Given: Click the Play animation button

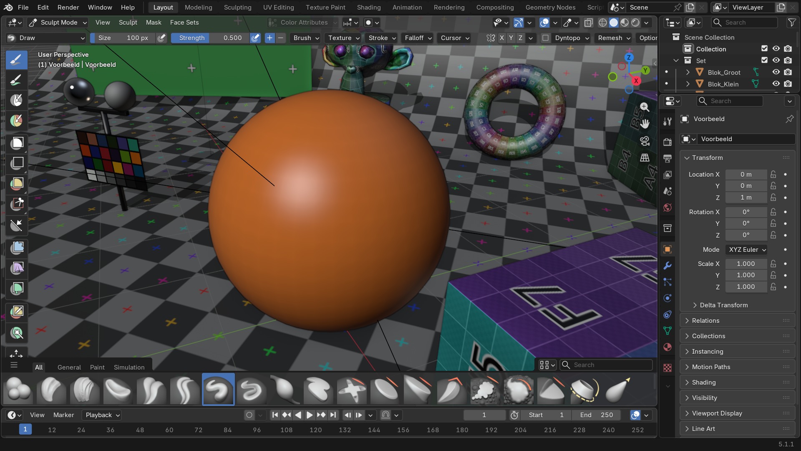Looking at the screenshot, I should tap(310, 415).
